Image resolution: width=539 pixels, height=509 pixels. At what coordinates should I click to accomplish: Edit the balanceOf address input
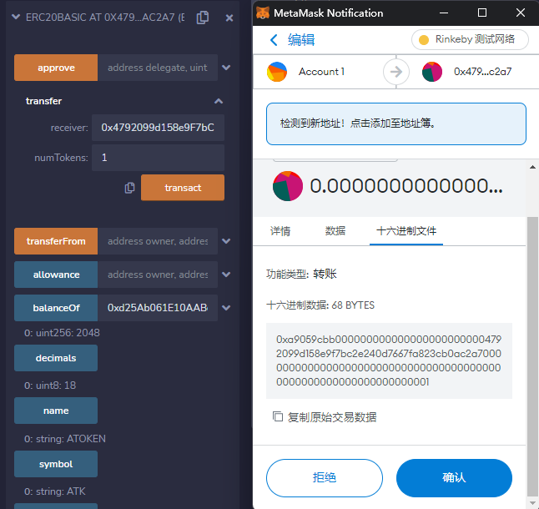(x=158, y=308)
